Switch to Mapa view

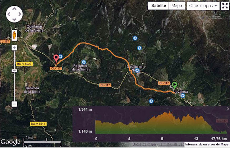tap(177, 6)
